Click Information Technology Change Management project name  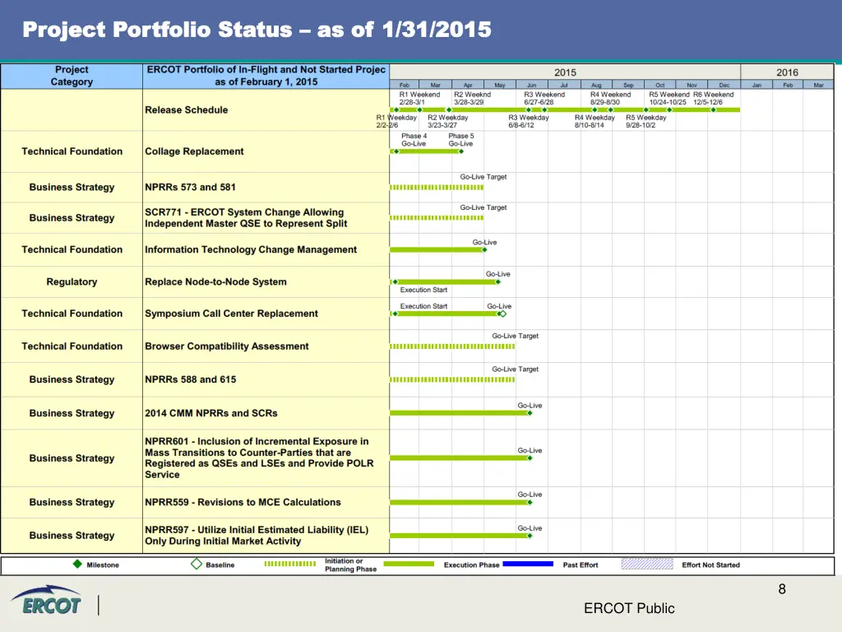(x=251, y=249)
